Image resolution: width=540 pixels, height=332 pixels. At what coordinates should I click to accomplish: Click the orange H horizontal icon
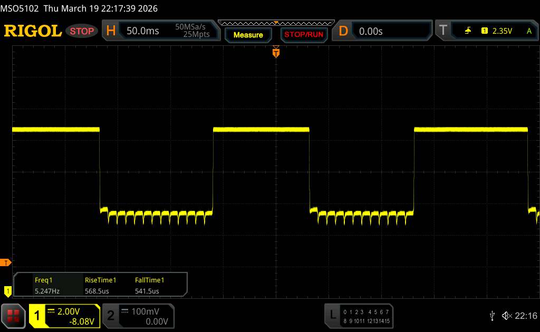[x=111, y=31]
